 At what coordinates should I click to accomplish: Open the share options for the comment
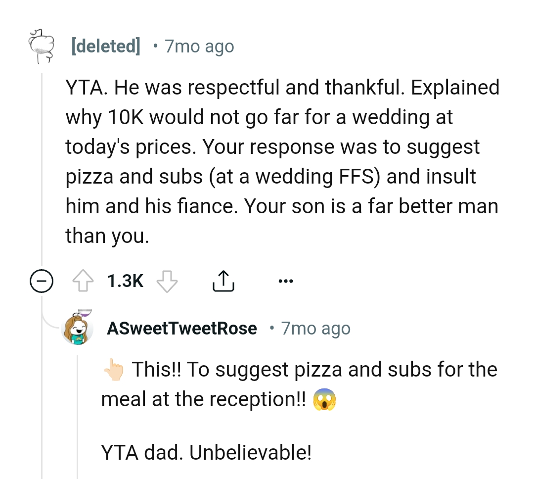click(x=223, y=280)
